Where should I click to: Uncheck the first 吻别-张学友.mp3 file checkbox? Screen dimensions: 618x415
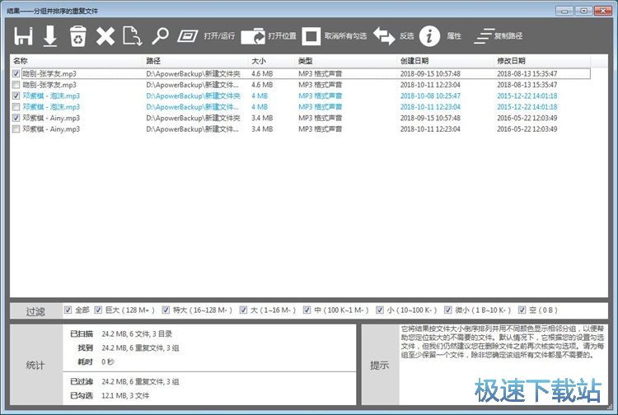pyautogui.click(x=17, y=73)
